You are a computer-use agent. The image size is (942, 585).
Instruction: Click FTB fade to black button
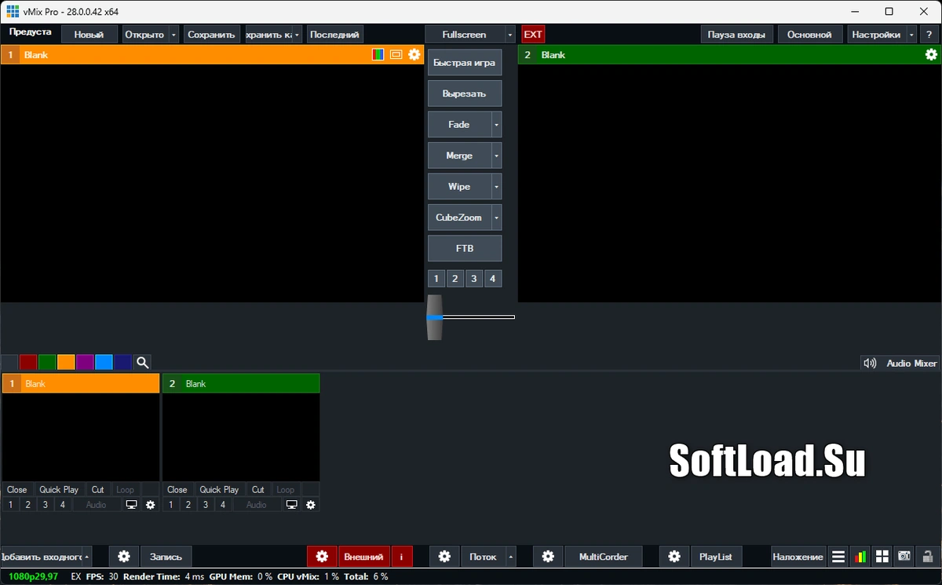465,248
